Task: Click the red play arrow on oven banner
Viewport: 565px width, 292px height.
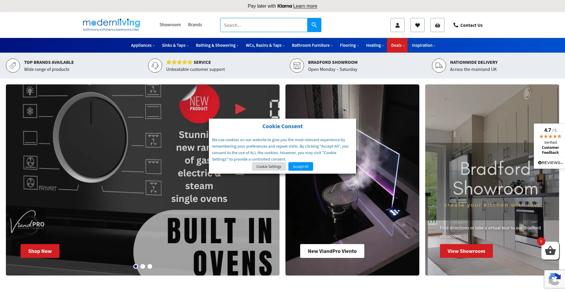Action: [x=240, y=109]
